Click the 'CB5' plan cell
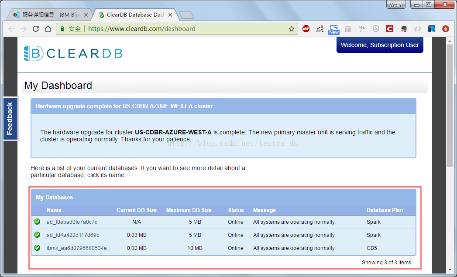457x277 pixels. pos(372,248)
